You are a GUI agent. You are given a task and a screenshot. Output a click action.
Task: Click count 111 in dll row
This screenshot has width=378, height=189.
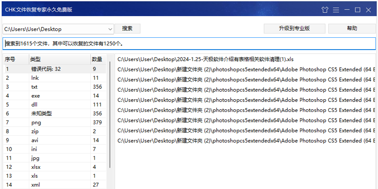[97, 104]
